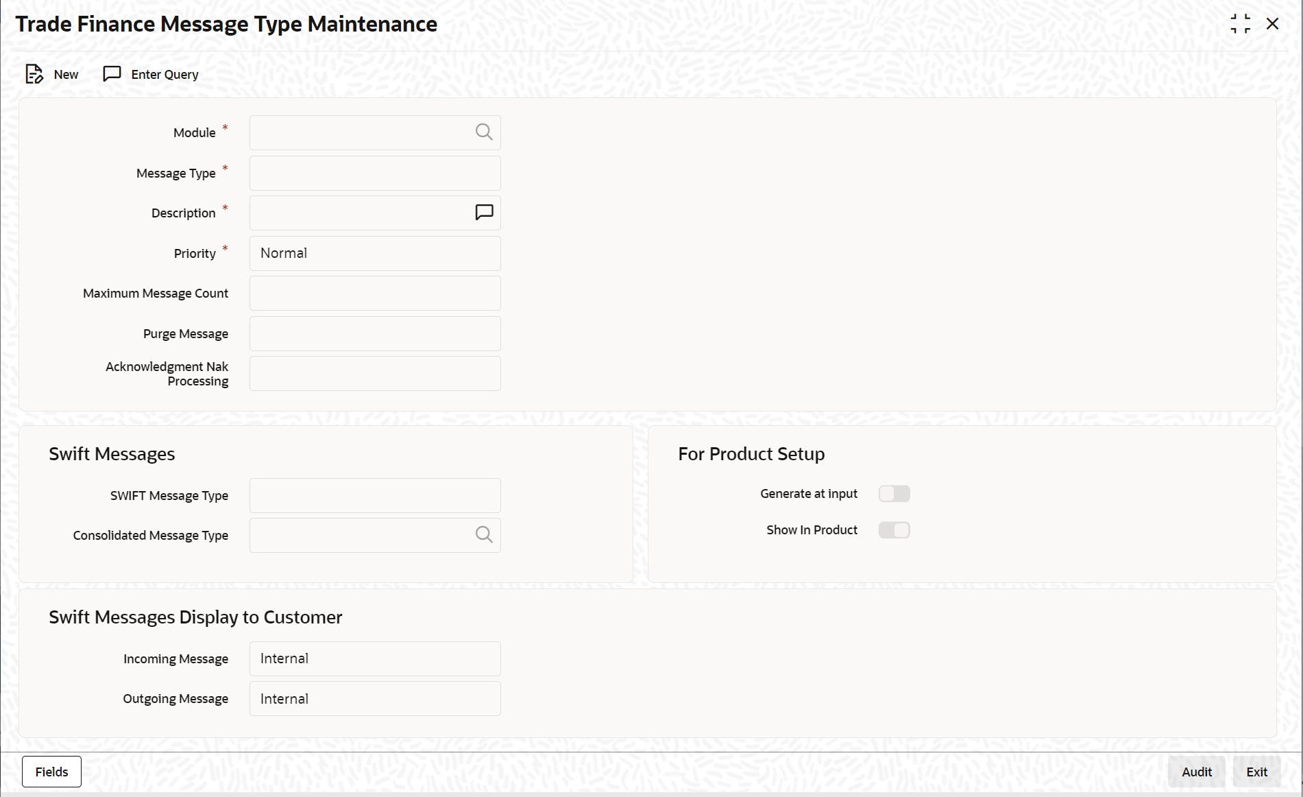1303x797 pixels.
Task: Click the Audit button
Action: coord(1195,772)
